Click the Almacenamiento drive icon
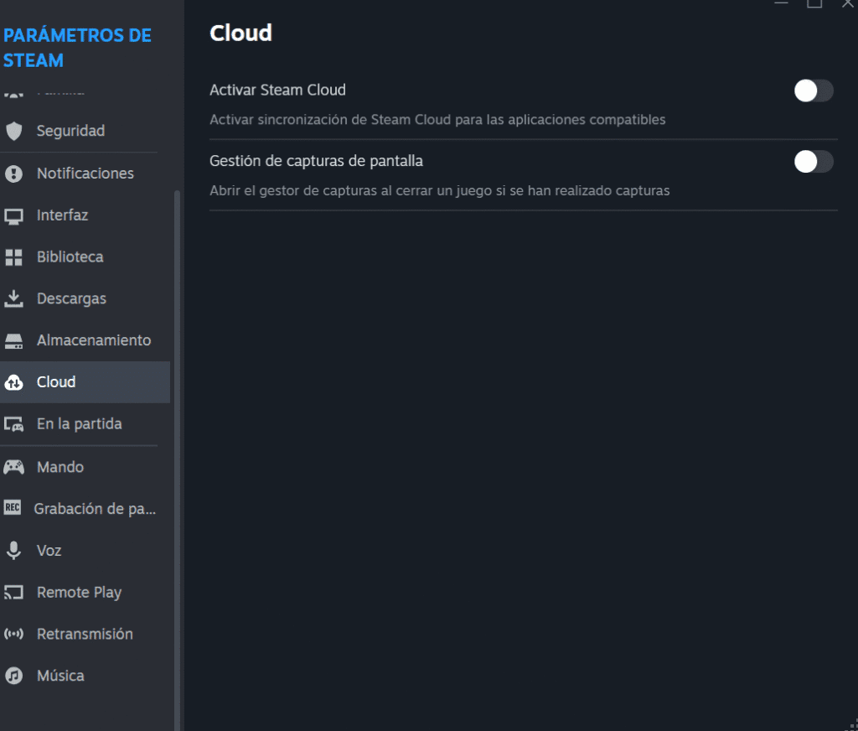The width and height of the screenshot is (858, 731). (13, 340)
